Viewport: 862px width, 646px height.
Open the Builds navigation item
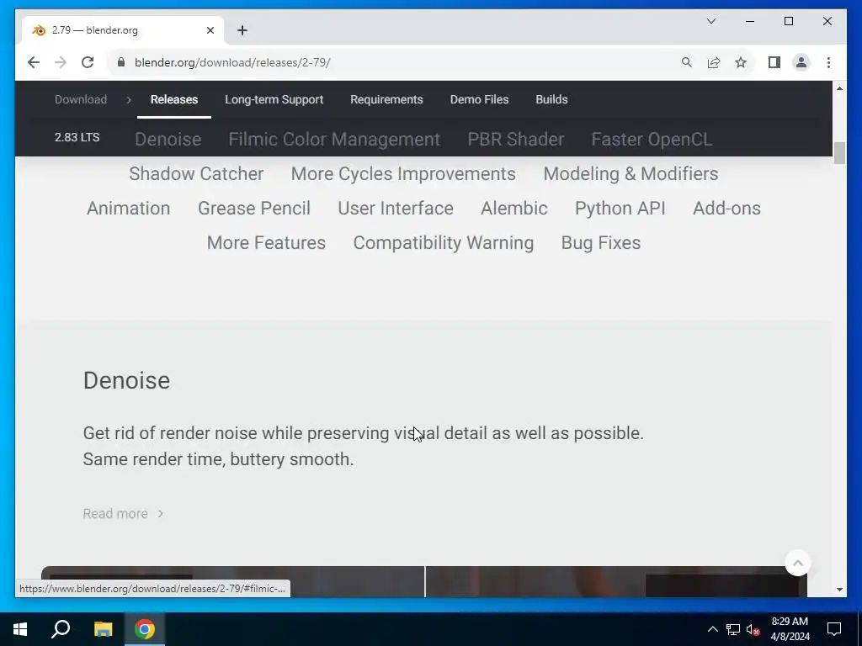click(551, 99)
